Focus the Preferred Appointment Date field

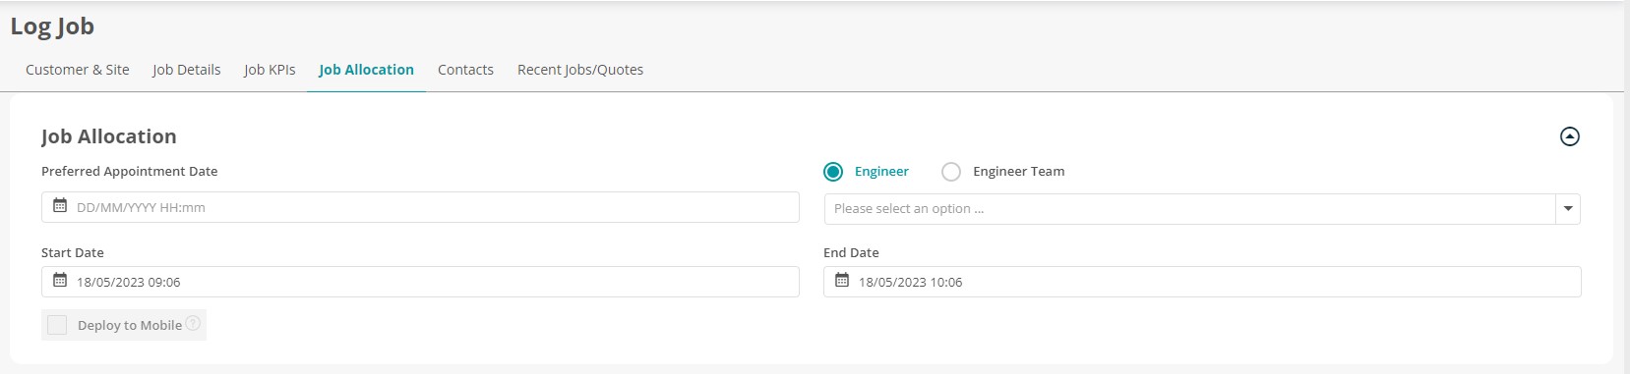[x=420, y=207]
